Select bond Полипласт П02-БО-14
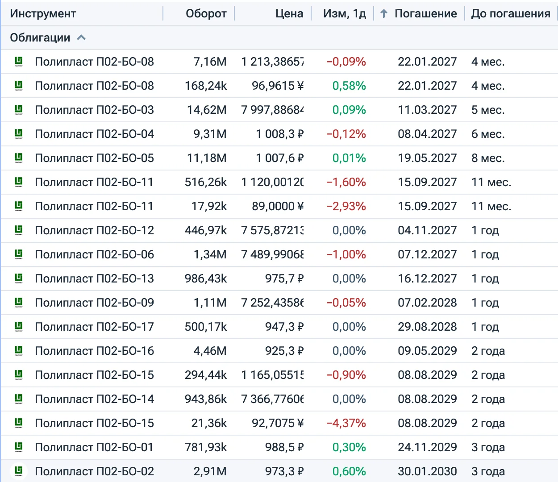Screen dimensions: 558x482 pos(94,399)
